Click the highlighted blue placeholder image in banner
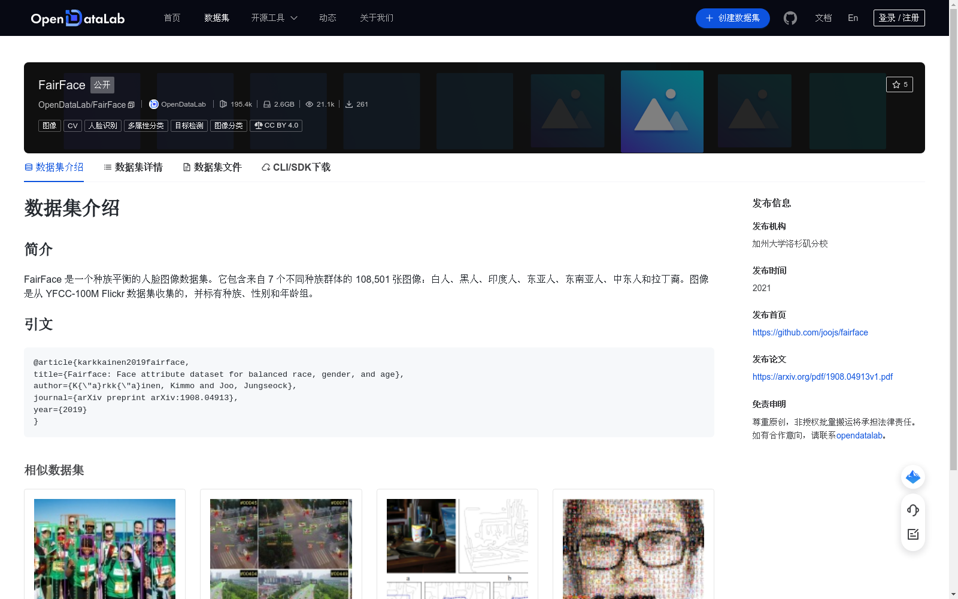 pos(662,111)
